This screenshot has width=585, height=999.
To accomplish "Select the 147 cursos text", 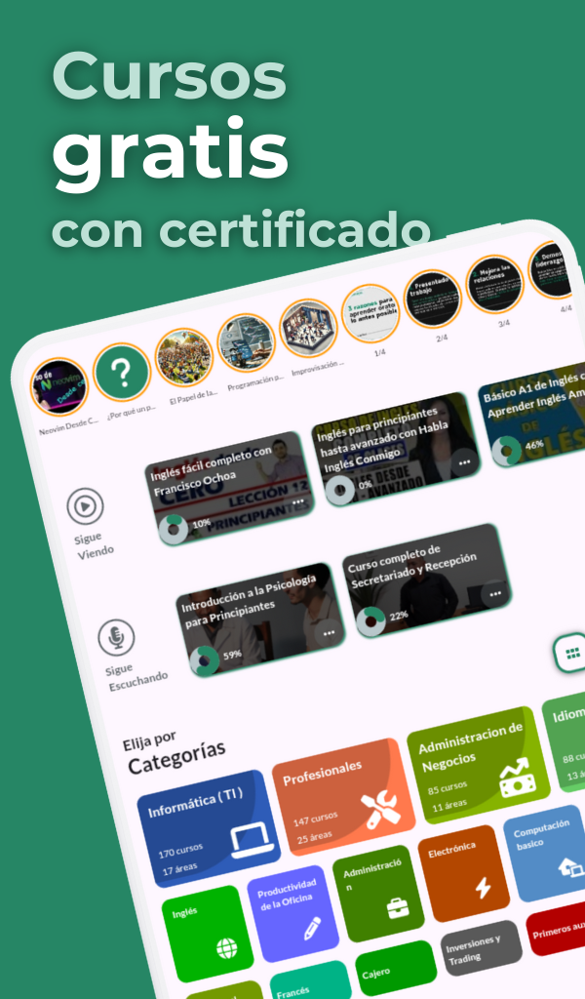I will pos(315,819).
